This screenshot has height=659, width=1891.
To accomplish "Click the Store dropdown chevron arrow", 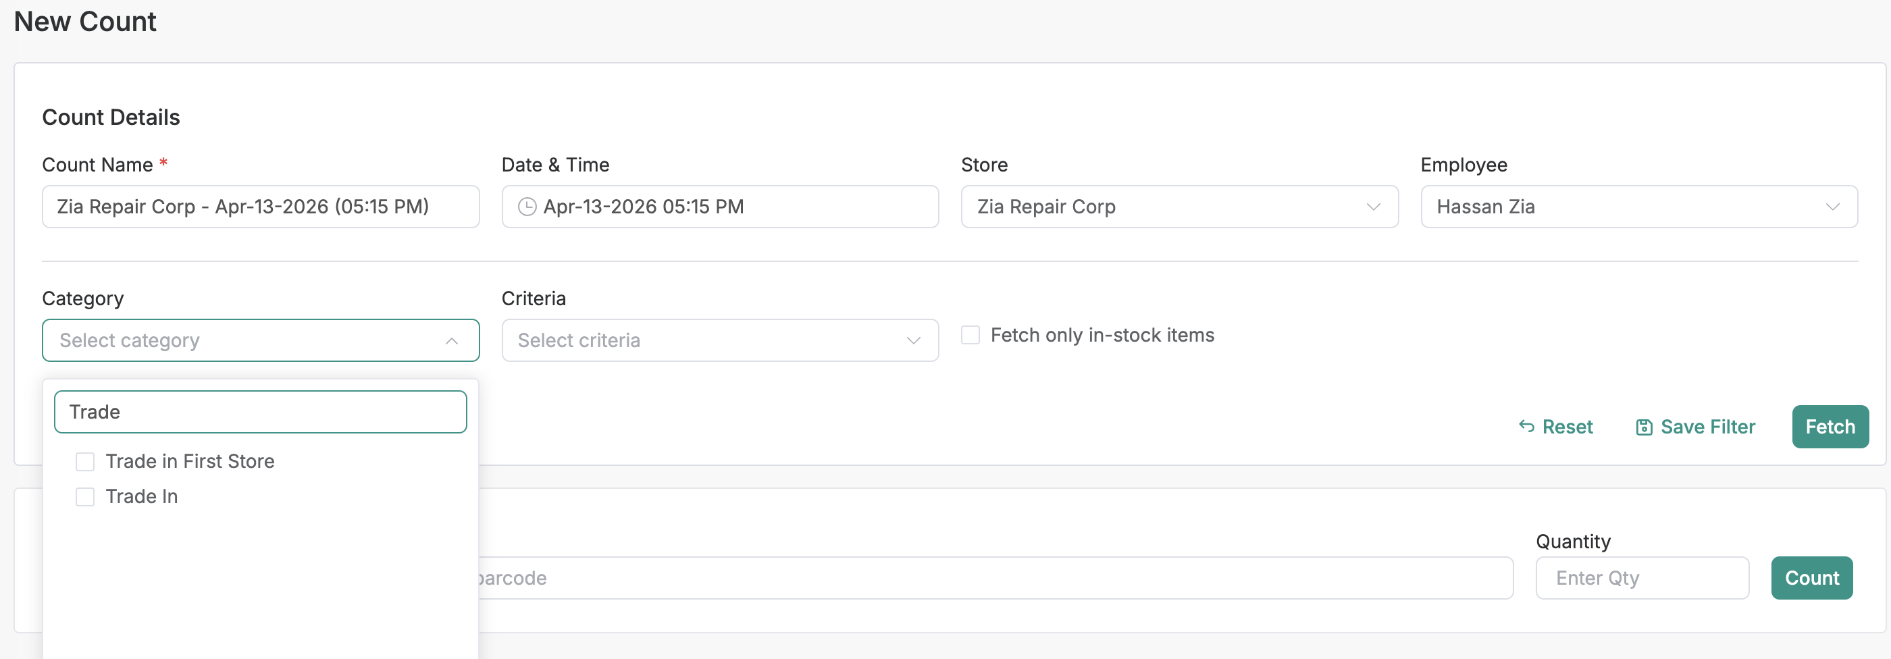I will 1373,207.
